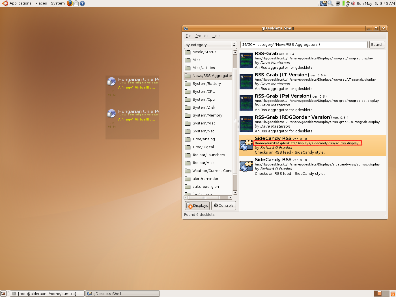Select the System/Net category
Screen dimensions: 396x297
click(x=208, y=131)
